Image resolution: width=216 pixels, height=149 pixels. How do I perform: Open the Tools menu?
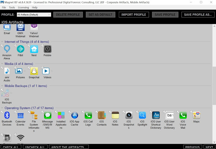[12, 7]
